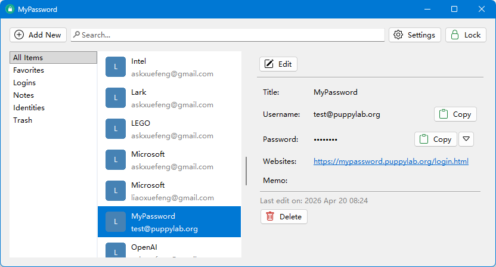
Task: Open the Identities category
Action: tap(29, 108)
